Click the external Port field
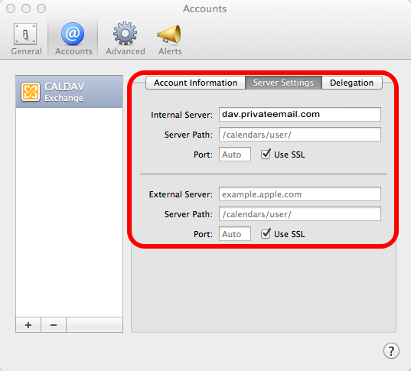Screen dimensions: 411x371 (235, 234)
